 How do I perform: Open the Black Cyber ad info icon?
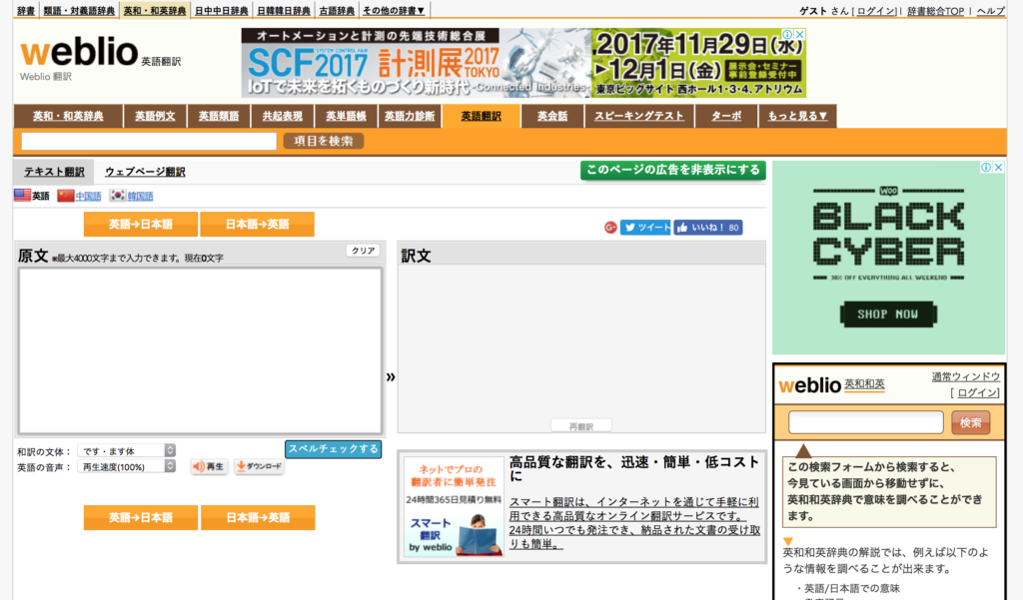[986, 168]
